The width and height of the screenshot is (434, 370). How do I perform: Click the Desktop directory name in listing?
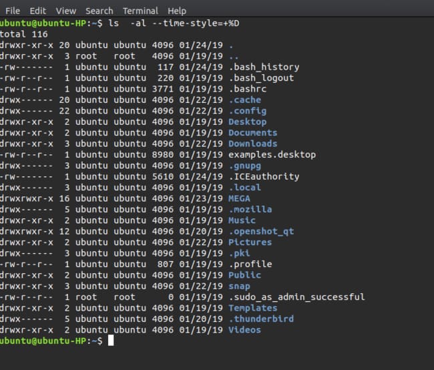coord(247,122)
